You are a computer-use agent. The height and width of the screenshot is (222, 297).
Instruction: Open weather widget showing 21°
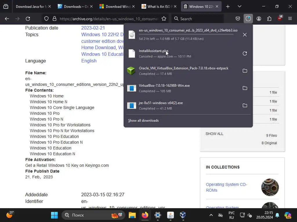click(10, 215)
